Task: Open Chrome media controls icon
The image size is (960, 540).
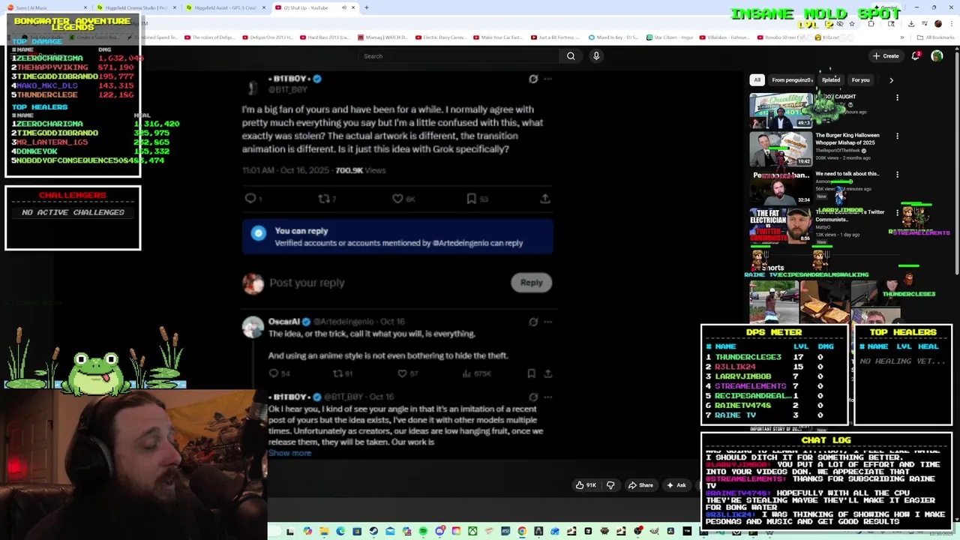Action: point(924,24)
